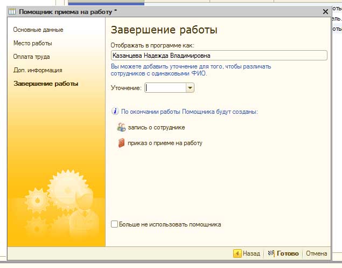The height and width of the screenshot is (268, 342).
Task: Click the blue hint text about уточнение
Action: pyautogui.click(x=191, y=70)
